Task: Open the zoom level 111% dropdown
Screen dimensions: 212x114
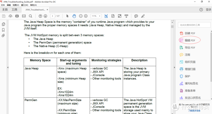Action: (x=96, y=16)
